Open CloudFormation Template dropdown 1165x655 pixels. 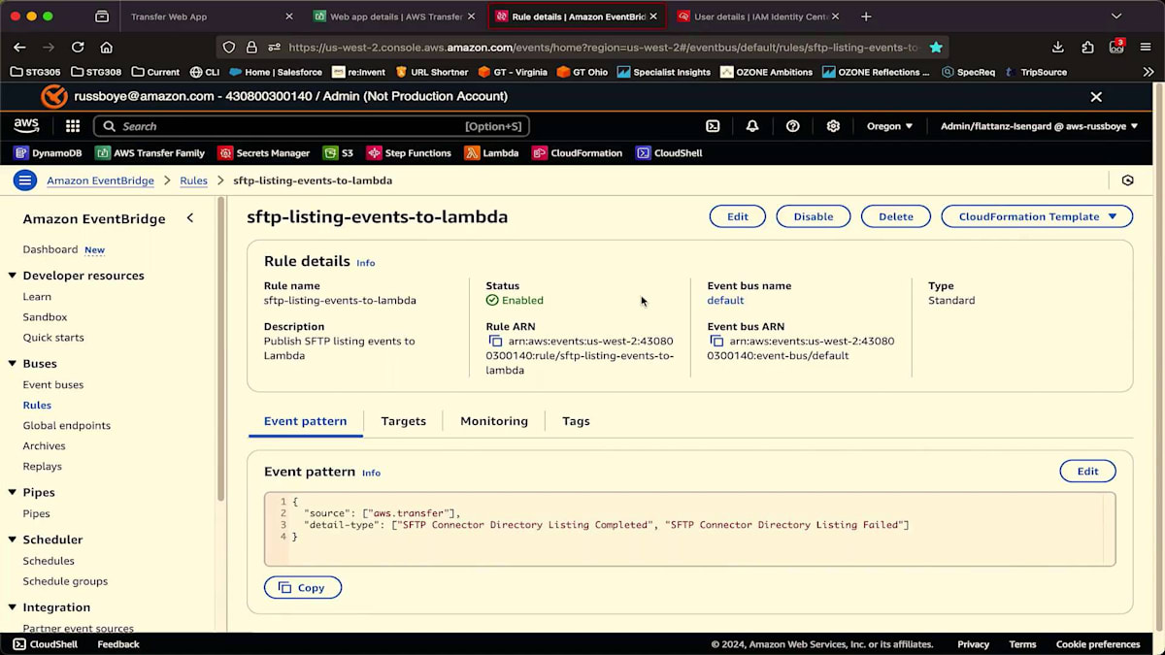point(1037,216)
